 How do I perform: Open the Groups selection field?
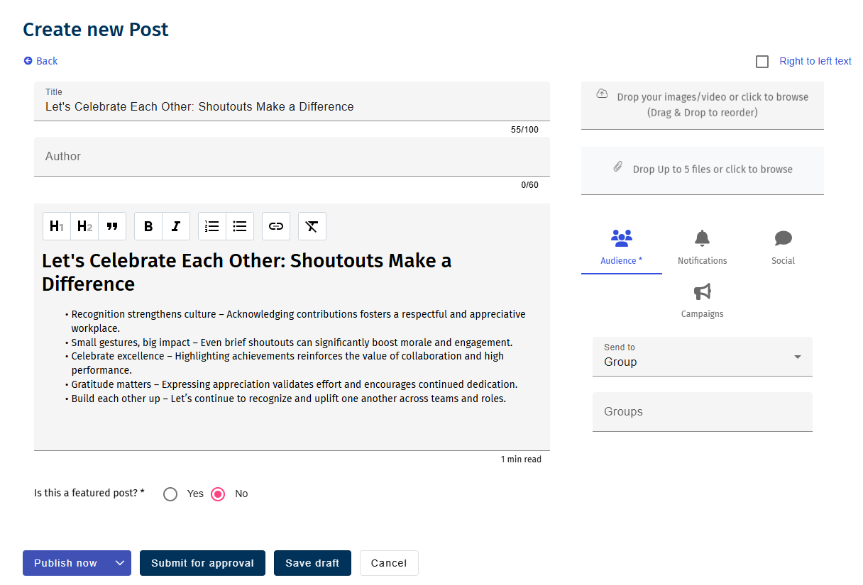click(702, 412)
